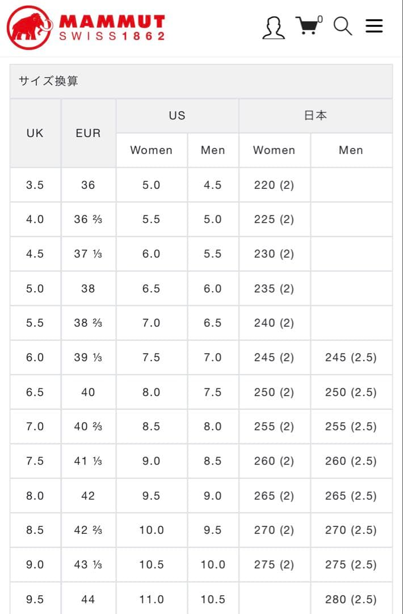Click the cart item count badge
403x614 pixels.
(x=320, y=19)
